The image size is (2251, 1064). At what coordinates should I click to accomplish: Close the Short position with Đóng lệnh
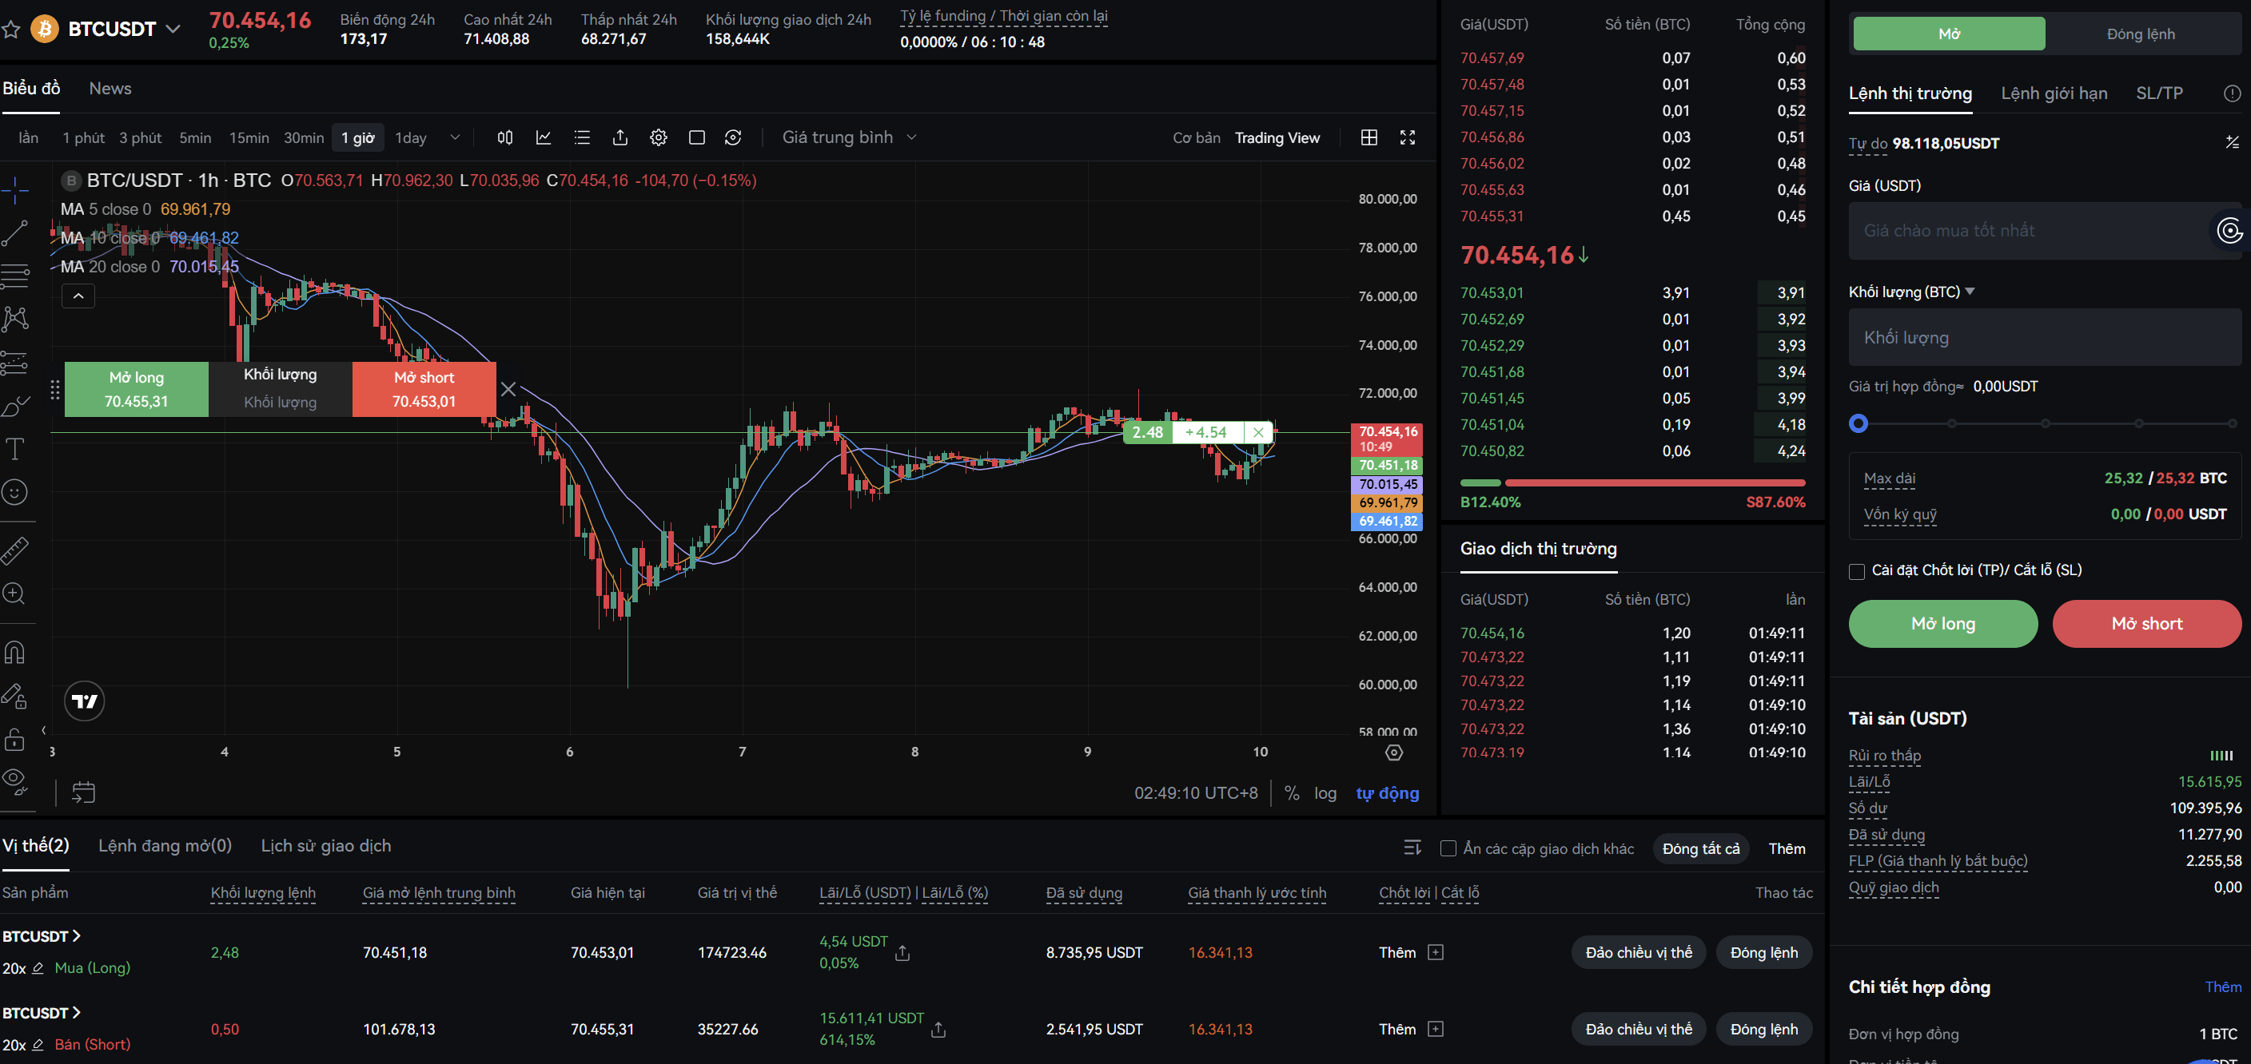click(1763, 1029)
